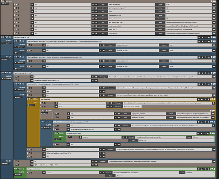Click Ajouter button under bottom DANS FAIRE section

[18, 175]
